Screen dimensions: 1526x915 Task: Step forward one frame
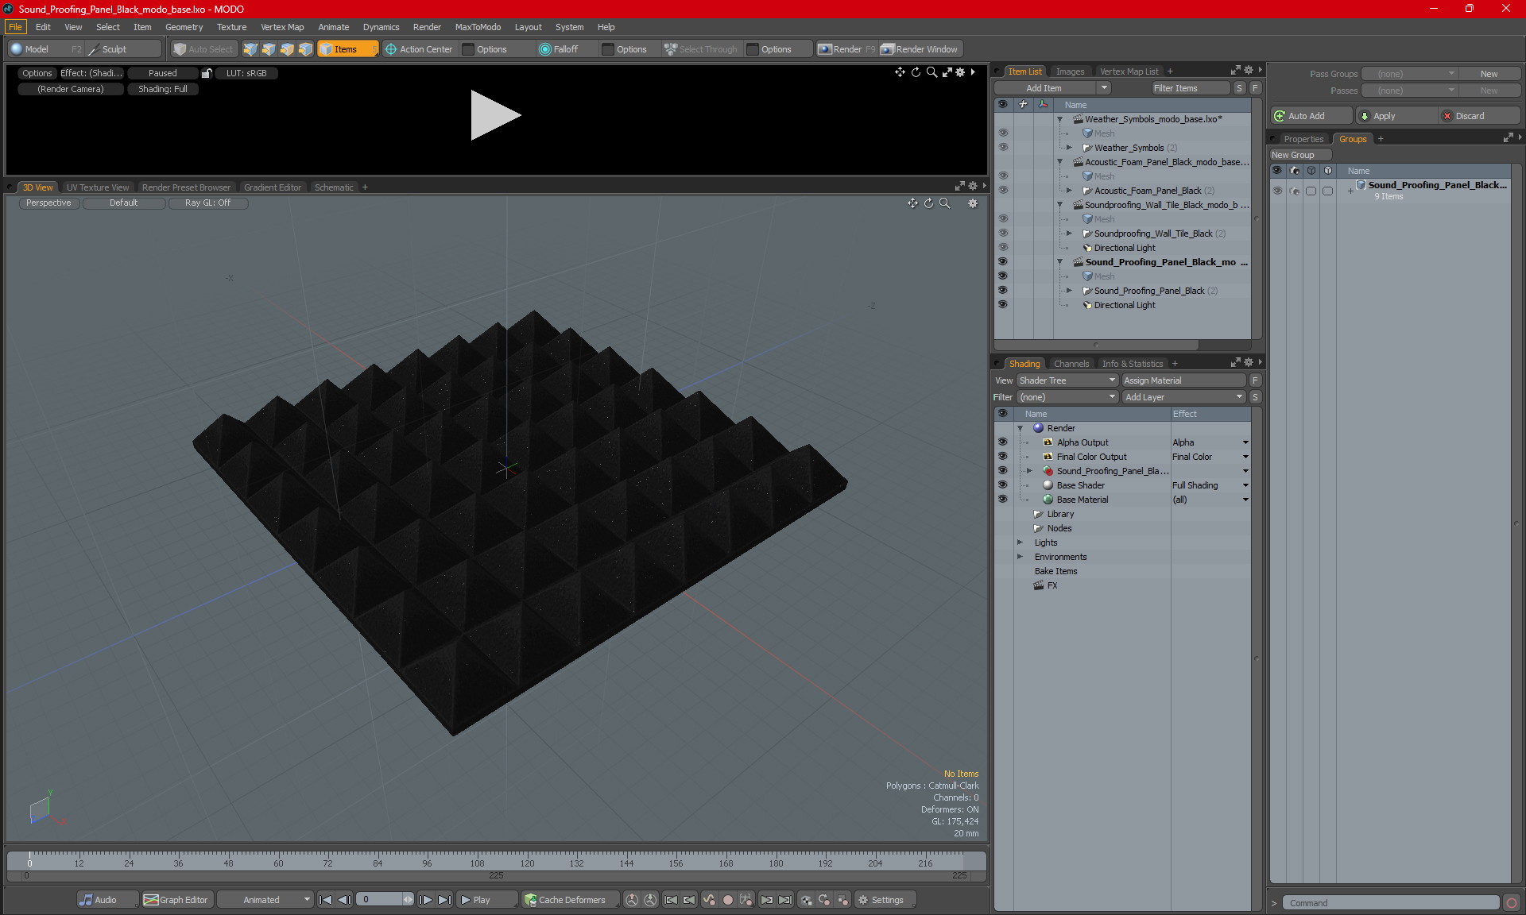tap(426, 900)
